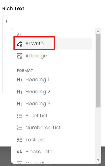Click the bullet list icon
Screen dimensions: 105x166
pyautogui.click(x=19, y=116)
